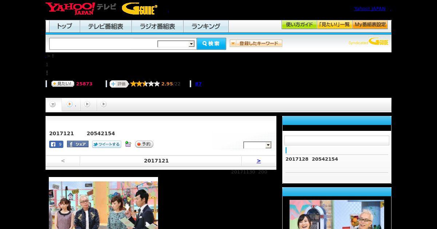Go to the next date arrow link

click(x=259, y=161)
